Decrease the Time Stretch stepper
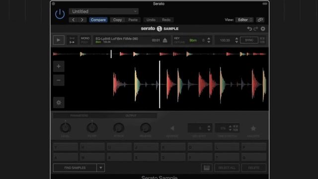This screenshot has height=179, width=318. (x=230, y=130)
